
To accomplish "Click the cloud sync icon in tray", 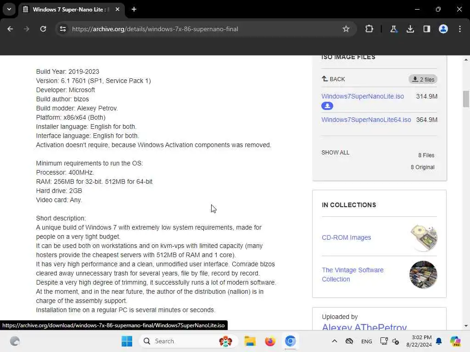I will 349,341.
